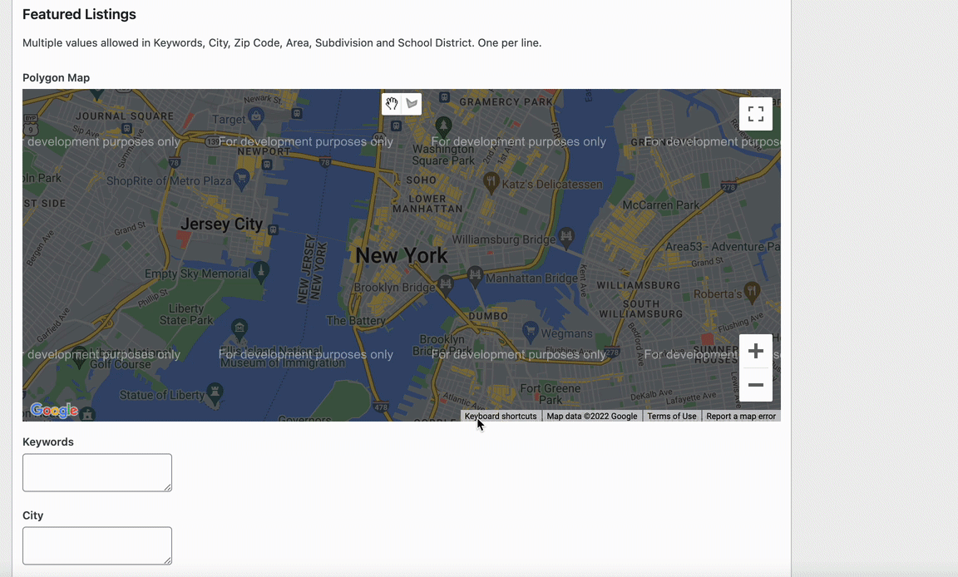The width and height of the screenshot is (958, 577).
Task: Click the Wegmans shopping cart marker
Action: click(531, 333)
